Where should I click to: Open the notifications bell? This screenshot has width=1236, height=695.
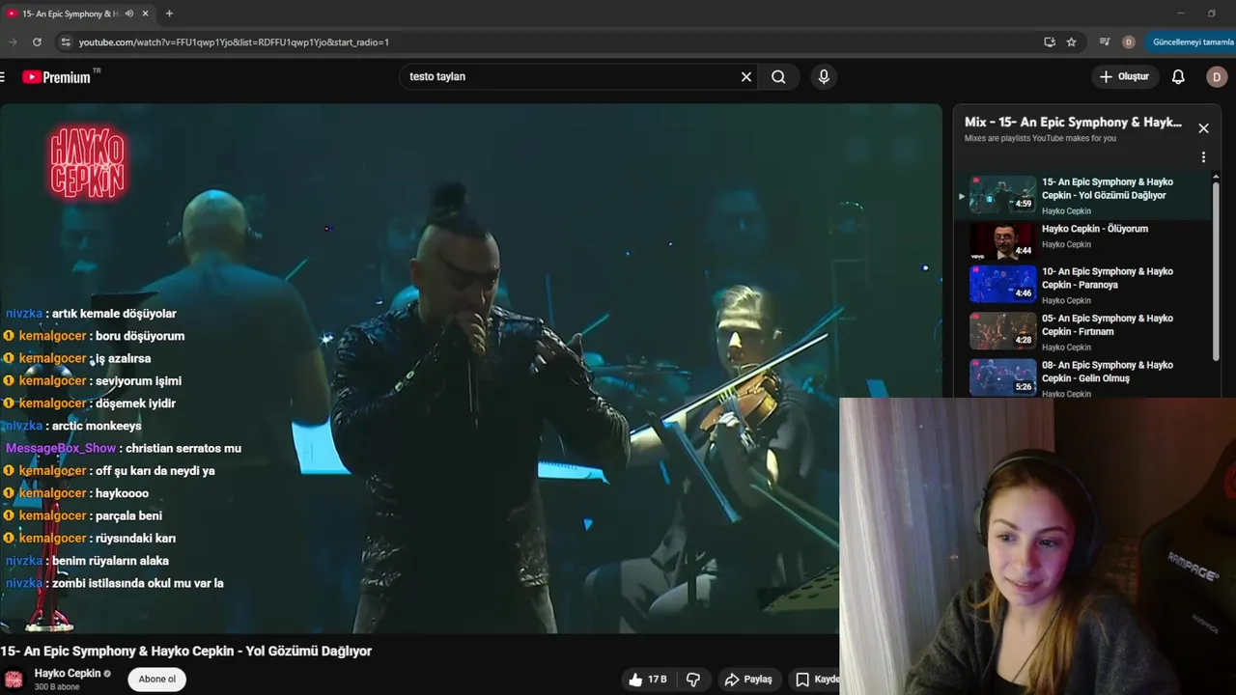click(x=1178, y=76)
